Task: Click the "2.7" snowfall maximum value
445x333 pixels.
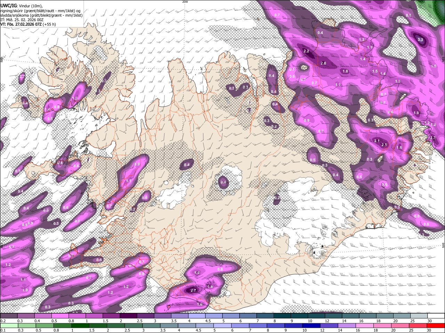Action: point(194,290)
